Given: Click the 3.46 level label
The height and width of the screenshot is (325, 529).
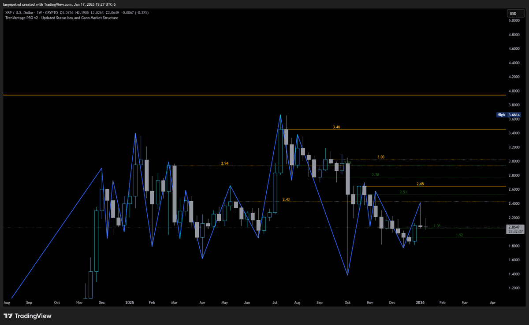Looking at the screenshot, I should (x=336, y=127).
